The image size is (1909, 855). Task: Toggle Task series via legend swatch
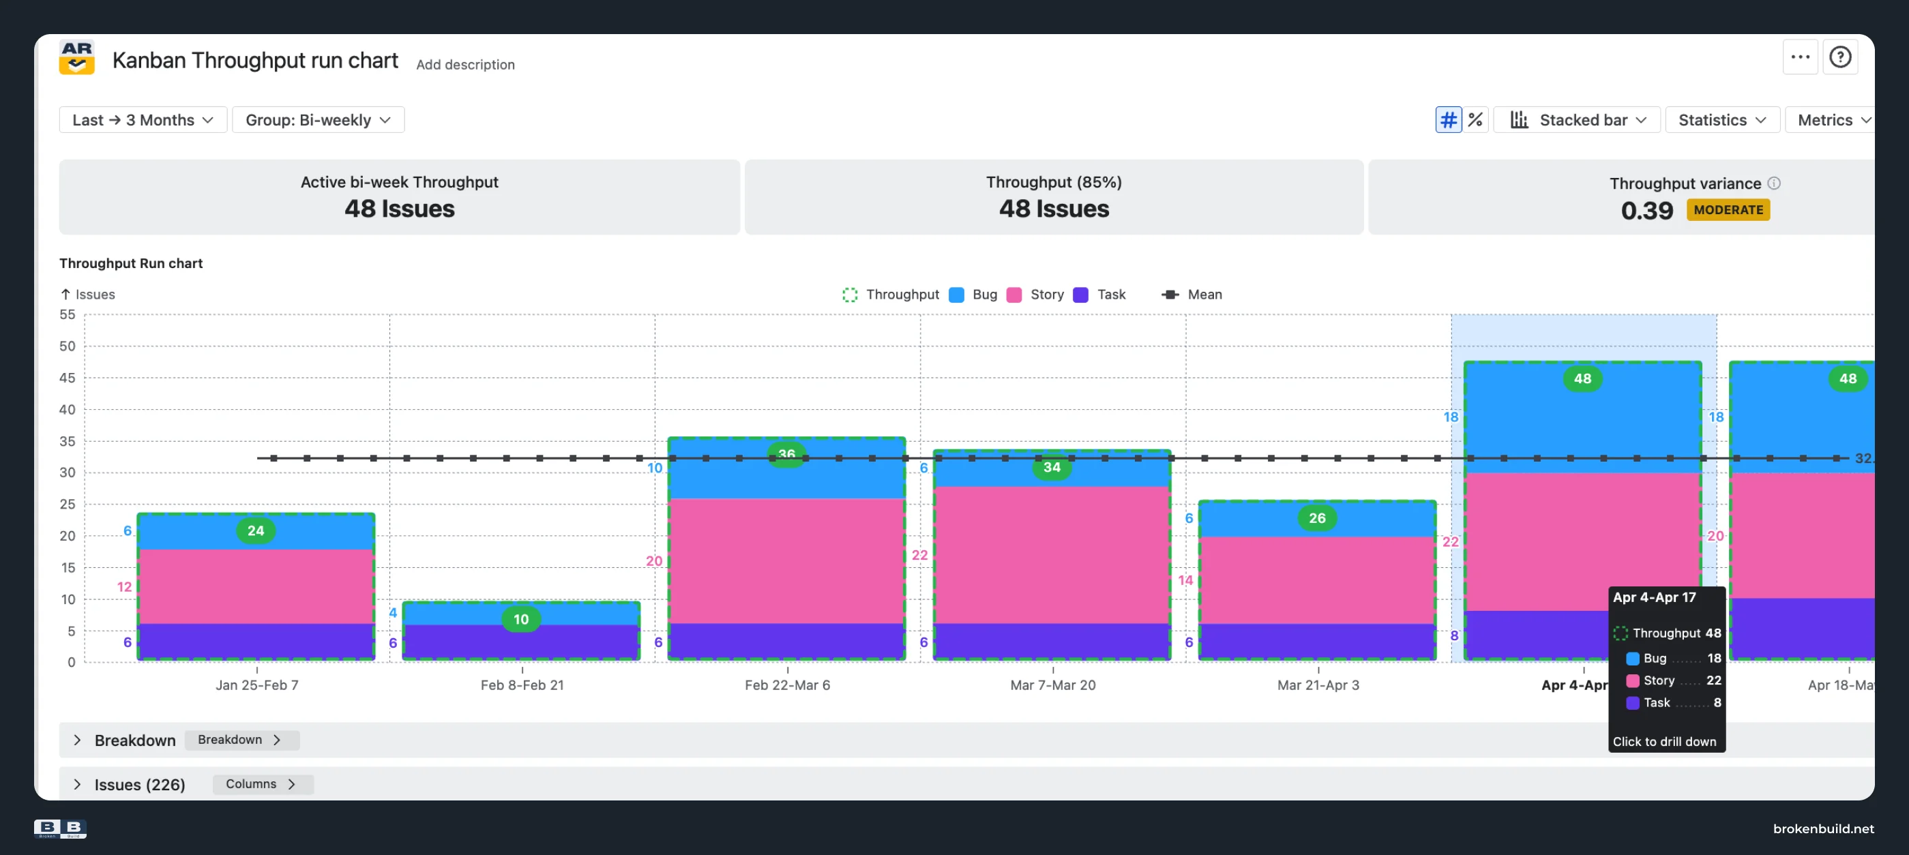click(1080, 295)
